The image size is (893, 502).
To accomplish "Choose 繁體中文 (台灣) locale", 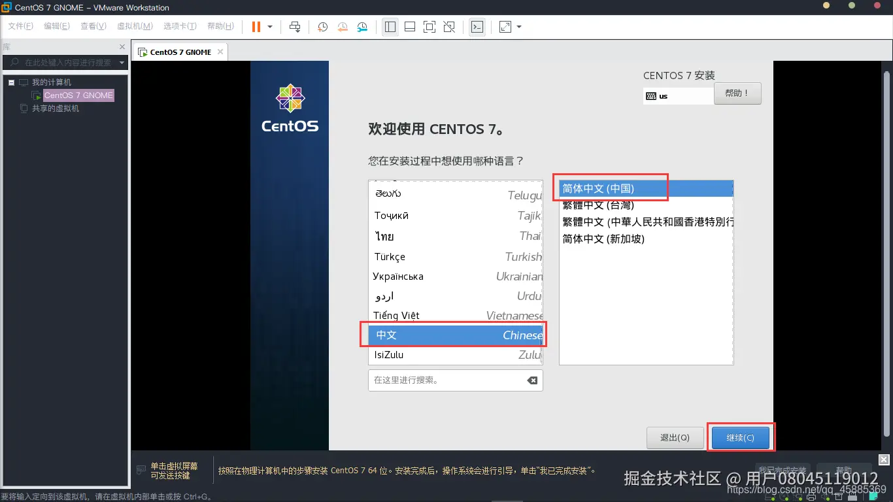I will point(646,205).
